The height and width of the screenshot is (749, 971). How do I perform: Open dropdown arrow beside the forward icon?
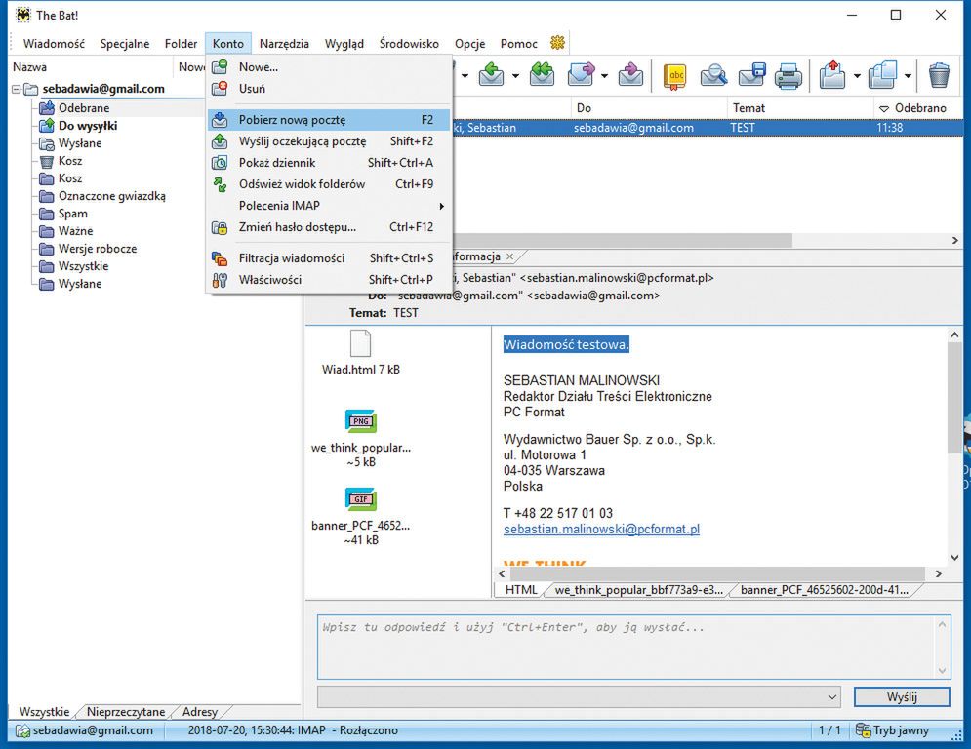(606, 76)
